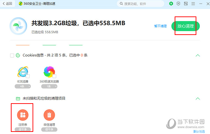This screenshot has width=210, height=134.
Task: Select the third green underlined tab
Action: coord(76,45)
